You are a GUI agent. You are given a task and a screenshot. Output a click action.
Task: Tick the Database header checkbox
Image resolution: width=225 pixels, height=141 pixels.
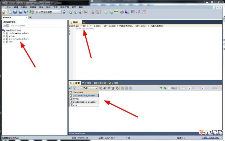(x=71, y=93)
